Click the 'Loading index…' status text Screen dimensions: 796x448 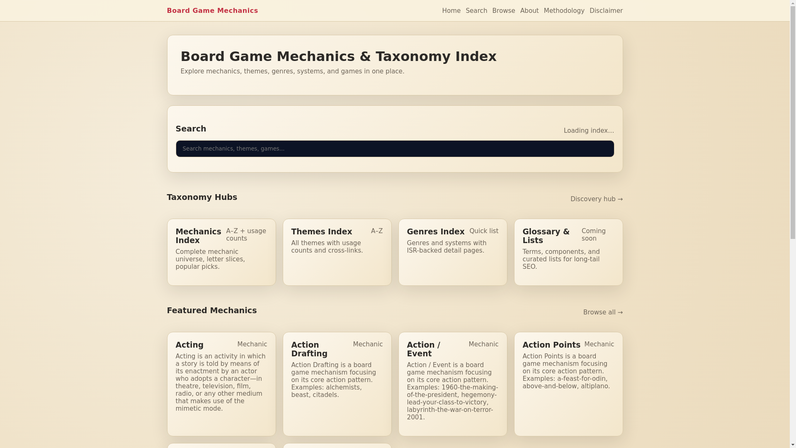tap(589, 131)
